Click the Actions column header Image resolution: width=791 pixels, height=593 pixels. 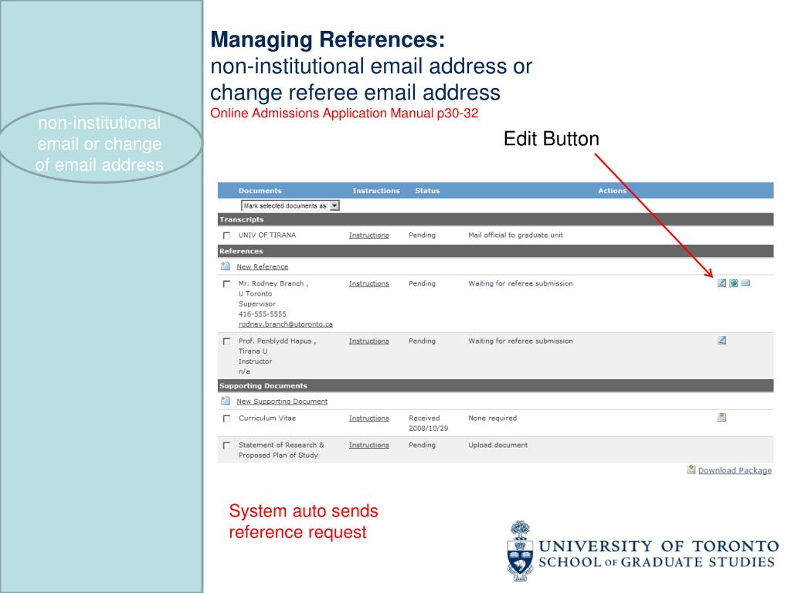(x=612, y=191)
